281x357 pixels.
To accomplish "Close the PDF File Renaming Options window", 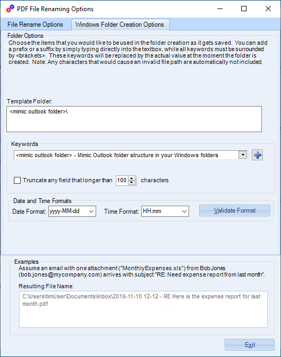I will pos(268,9).
